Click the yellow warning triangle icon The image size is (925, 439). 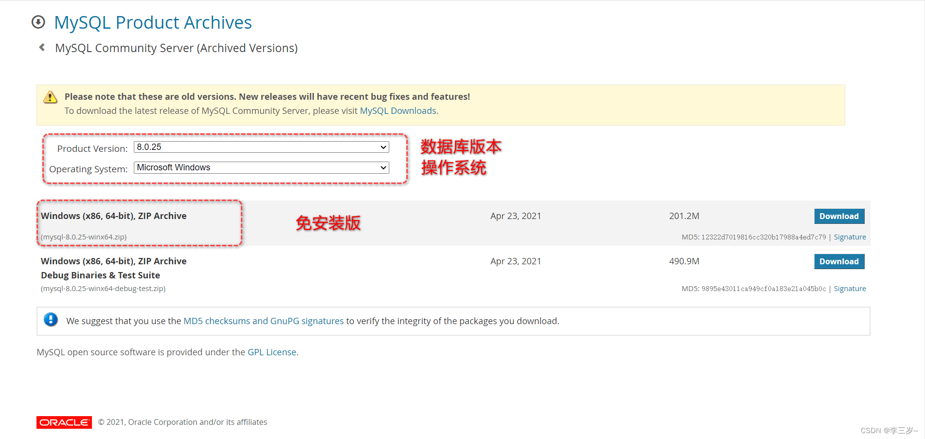pos(50,97)
